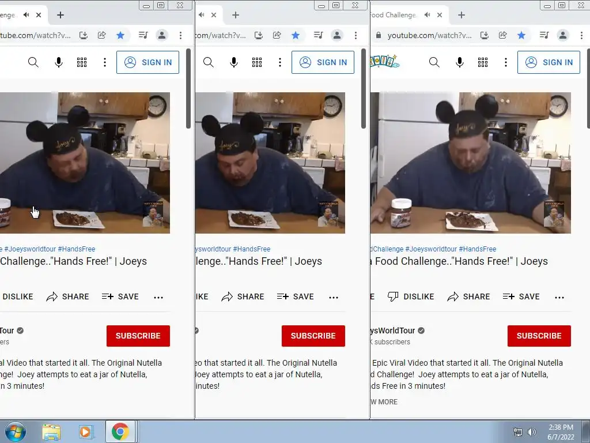Open YouTube settings dots menu in the left window

pos(105,62)
